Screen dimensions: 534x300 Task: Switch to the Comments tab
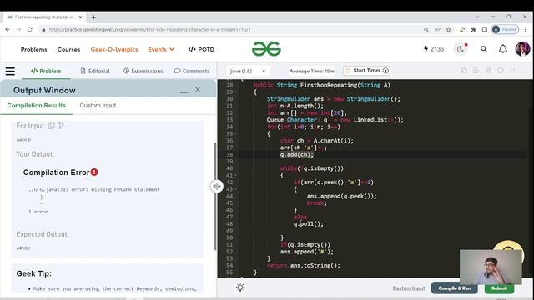click(x=192, y=71)
